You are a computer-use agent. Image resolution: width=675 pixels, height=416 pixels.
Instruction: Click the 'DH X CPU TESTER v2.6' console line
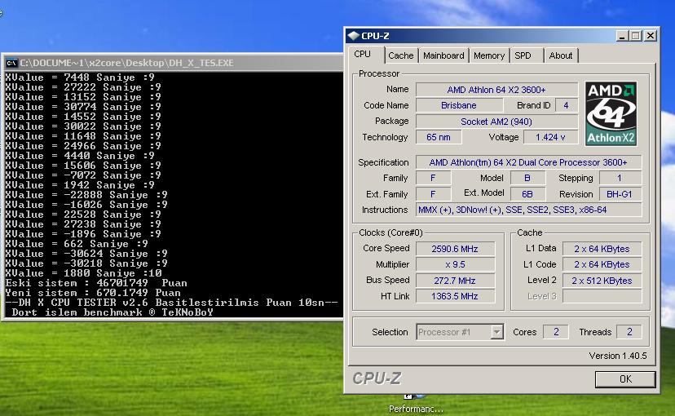tap(171, 303)
